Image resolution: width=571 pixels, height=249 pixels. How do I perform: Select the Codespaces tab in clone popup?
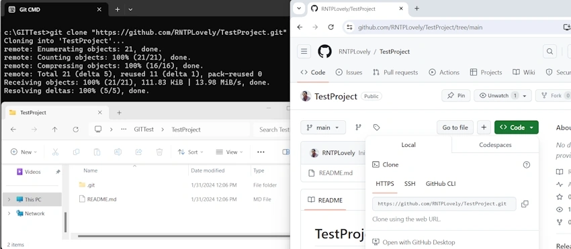click(495, 144)
